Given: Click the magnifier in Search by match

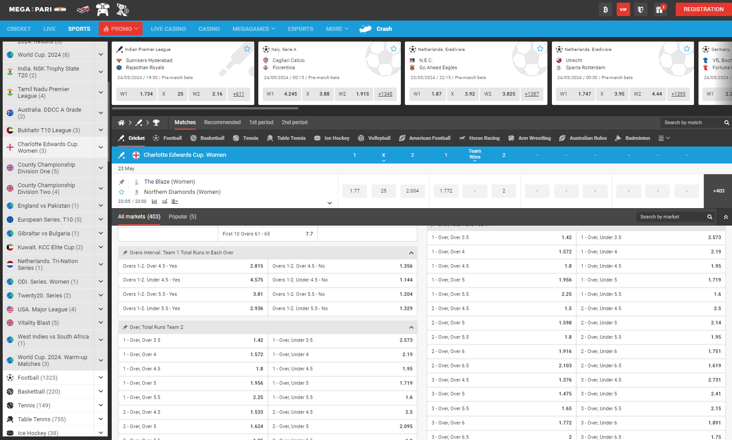Looking at the screenshot, I should click(x=727, y=122).
